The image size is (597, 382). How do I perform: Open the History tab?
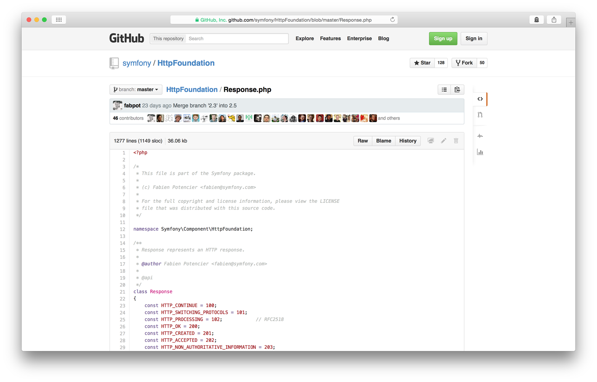[407, 141]
